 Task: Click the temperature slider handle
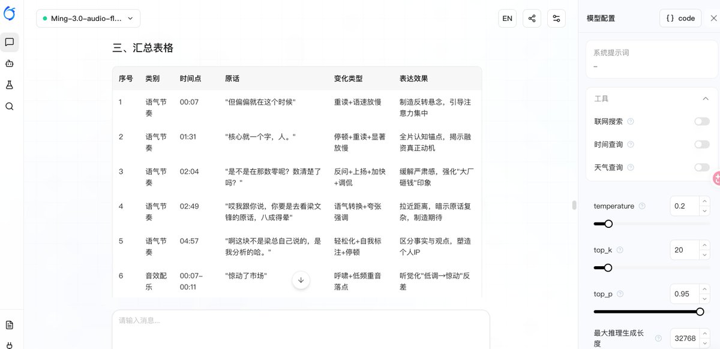(608, 224)
